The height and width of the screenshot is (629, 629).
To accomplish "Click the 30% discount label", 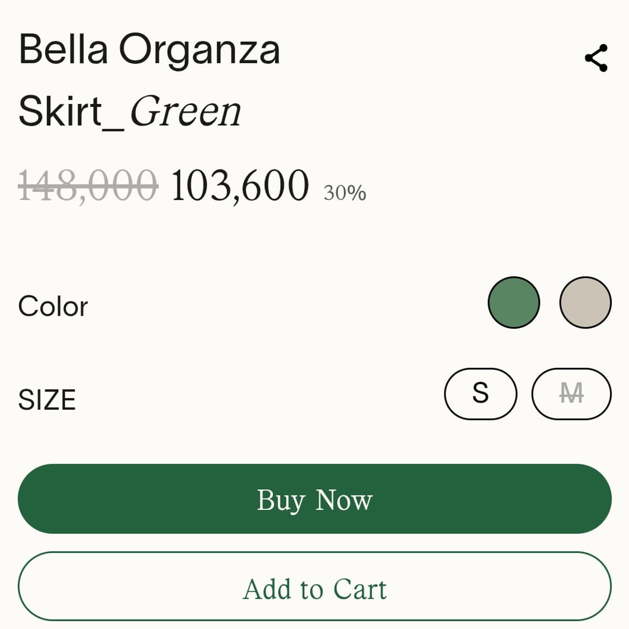I will pos(344,193).
